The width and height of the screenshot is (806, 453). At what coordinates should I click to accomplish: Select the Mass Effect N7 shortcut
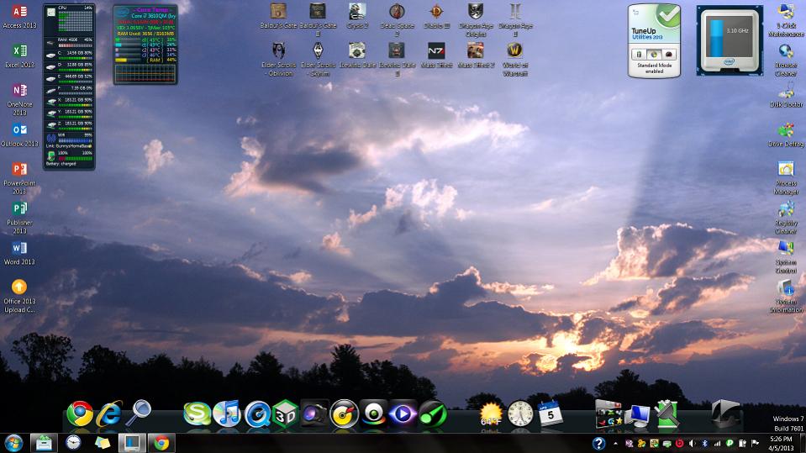pyautogui.click(x=436, y=55)
